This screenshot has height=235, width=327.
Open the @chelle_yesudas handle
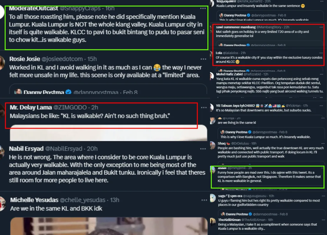82,200
